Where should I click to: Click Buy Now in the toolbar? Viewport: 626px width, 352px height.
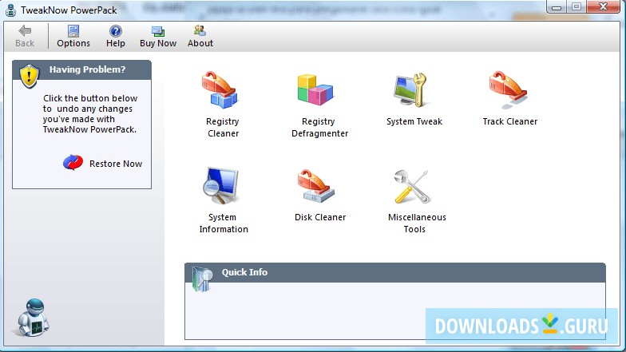(158, 37)
